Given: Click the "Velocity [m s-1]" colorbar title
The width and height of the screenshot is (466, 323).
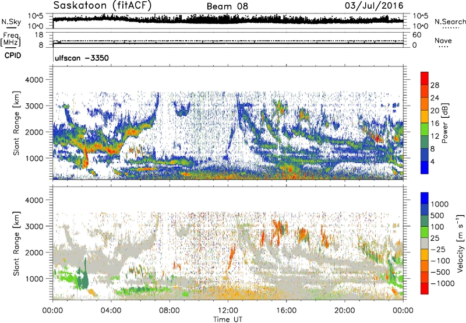Looking at the screenshot, I should pyautogui.click(x=460, y=243).
